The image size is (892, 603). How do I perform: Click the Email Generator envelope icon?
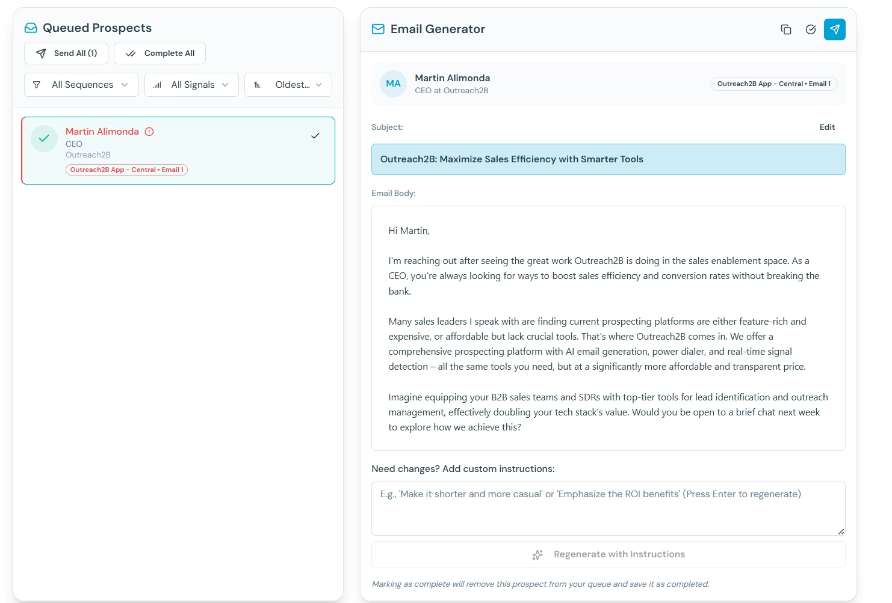[378, 29]
